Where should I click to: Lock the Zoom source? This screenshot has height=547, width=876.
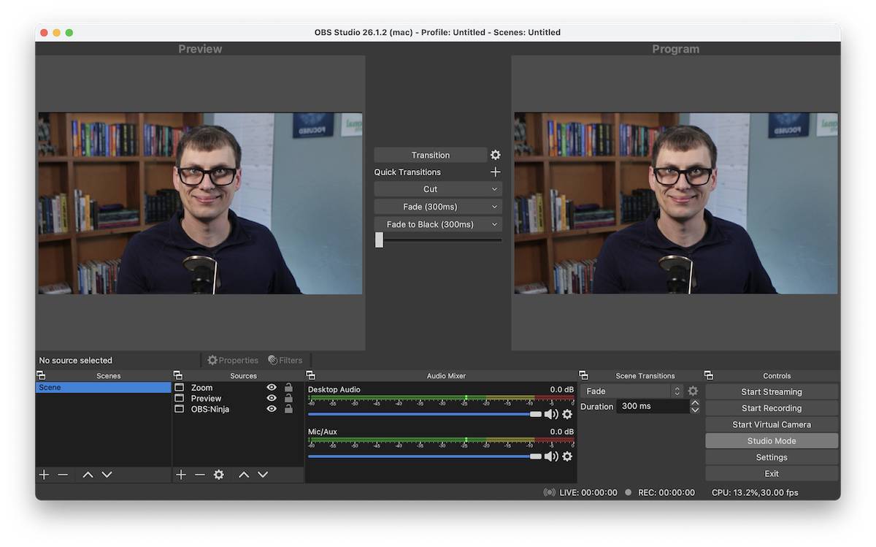pyautogui.click(x=288, y=388)
